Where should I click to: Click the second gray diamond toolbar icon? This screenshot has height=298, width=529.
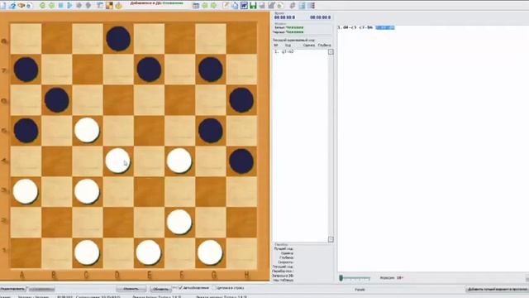(88, 6)
